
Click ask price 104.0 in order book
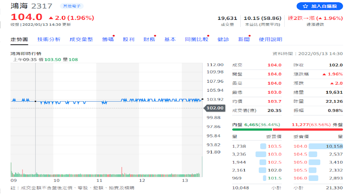pyautogui.click(x=300, y=147)
